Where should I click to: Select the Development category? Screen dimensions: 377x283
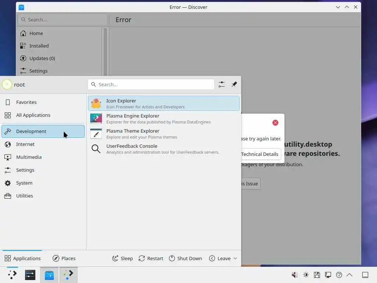43,132
